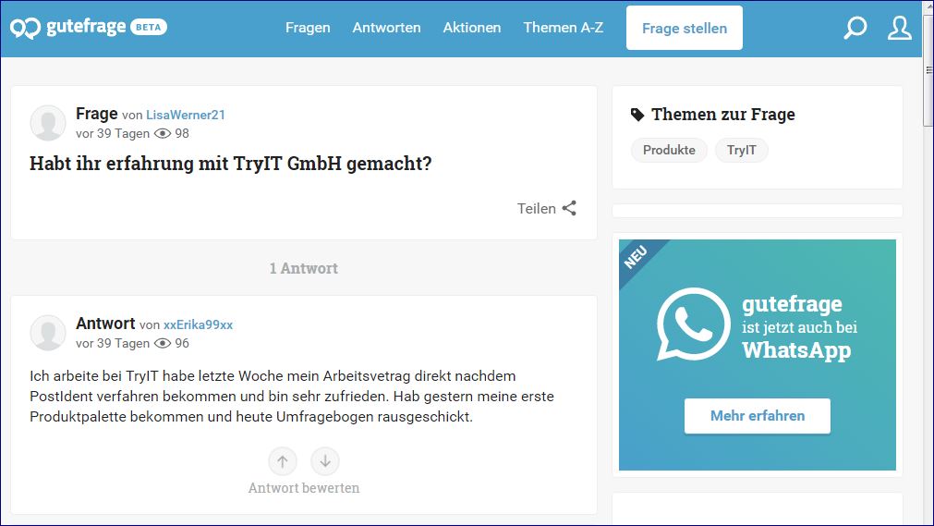Click the NEU ribbon on the banner
This screenshot has width=934, height=526.
tap(637, 257)
